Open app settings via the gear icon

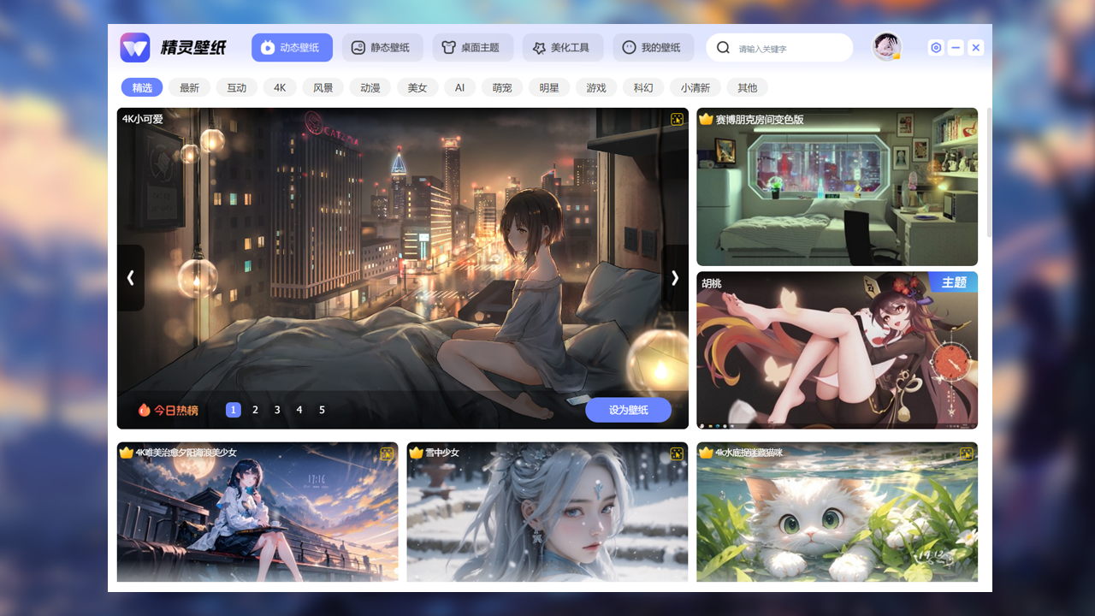936,48
